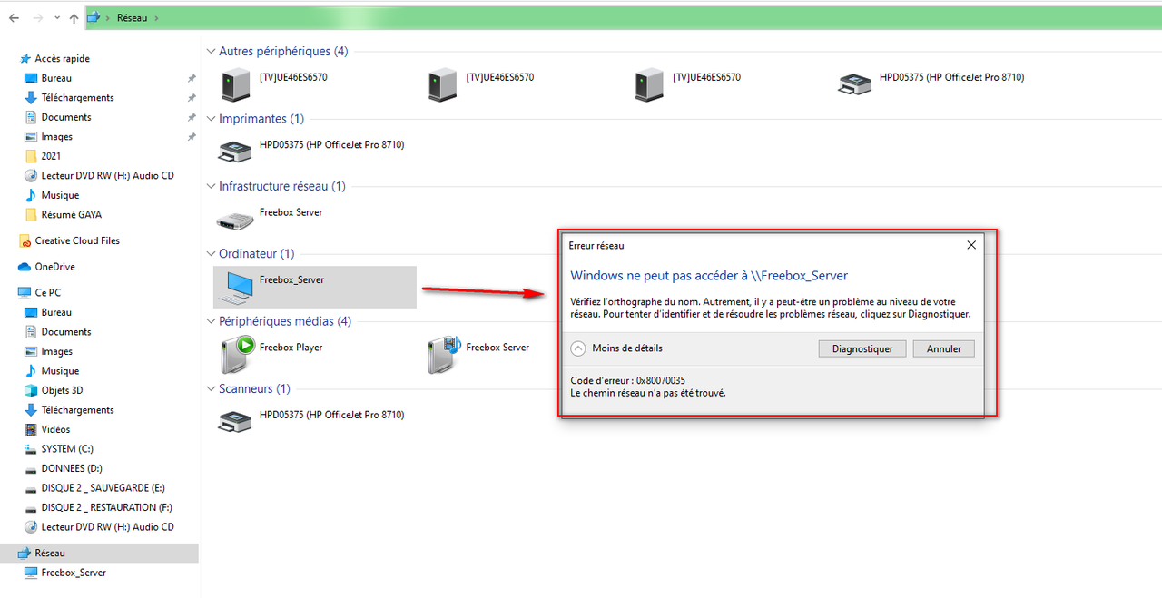Image resolution: width=1162 pixels, height=598 pixels.
Task: Open Documents under Accès rapide
Action: pyautogui.click(x=66, y=117)
